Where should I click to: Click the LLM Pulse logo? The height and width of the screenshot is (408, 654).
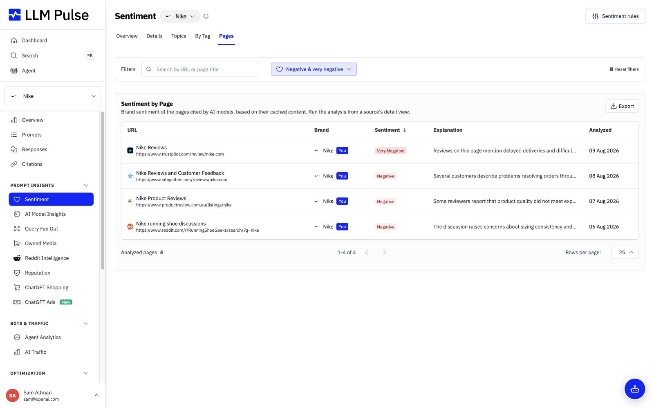49,15
